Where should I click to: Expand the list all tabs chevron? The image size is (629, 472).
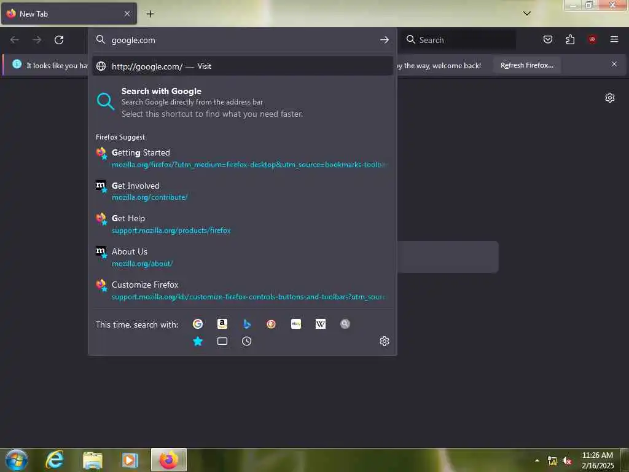(x=526, y=14)
